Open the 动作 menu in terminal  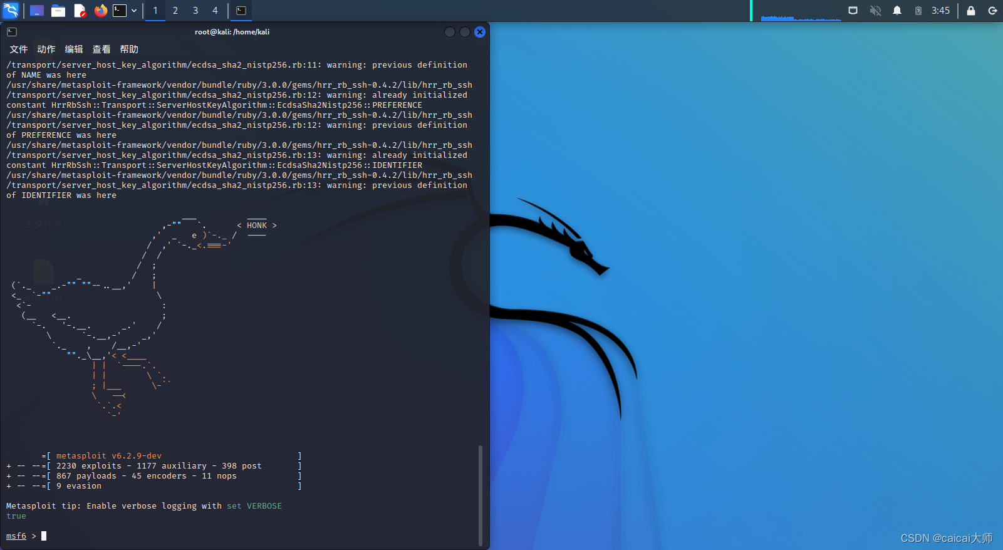[46, 49]
